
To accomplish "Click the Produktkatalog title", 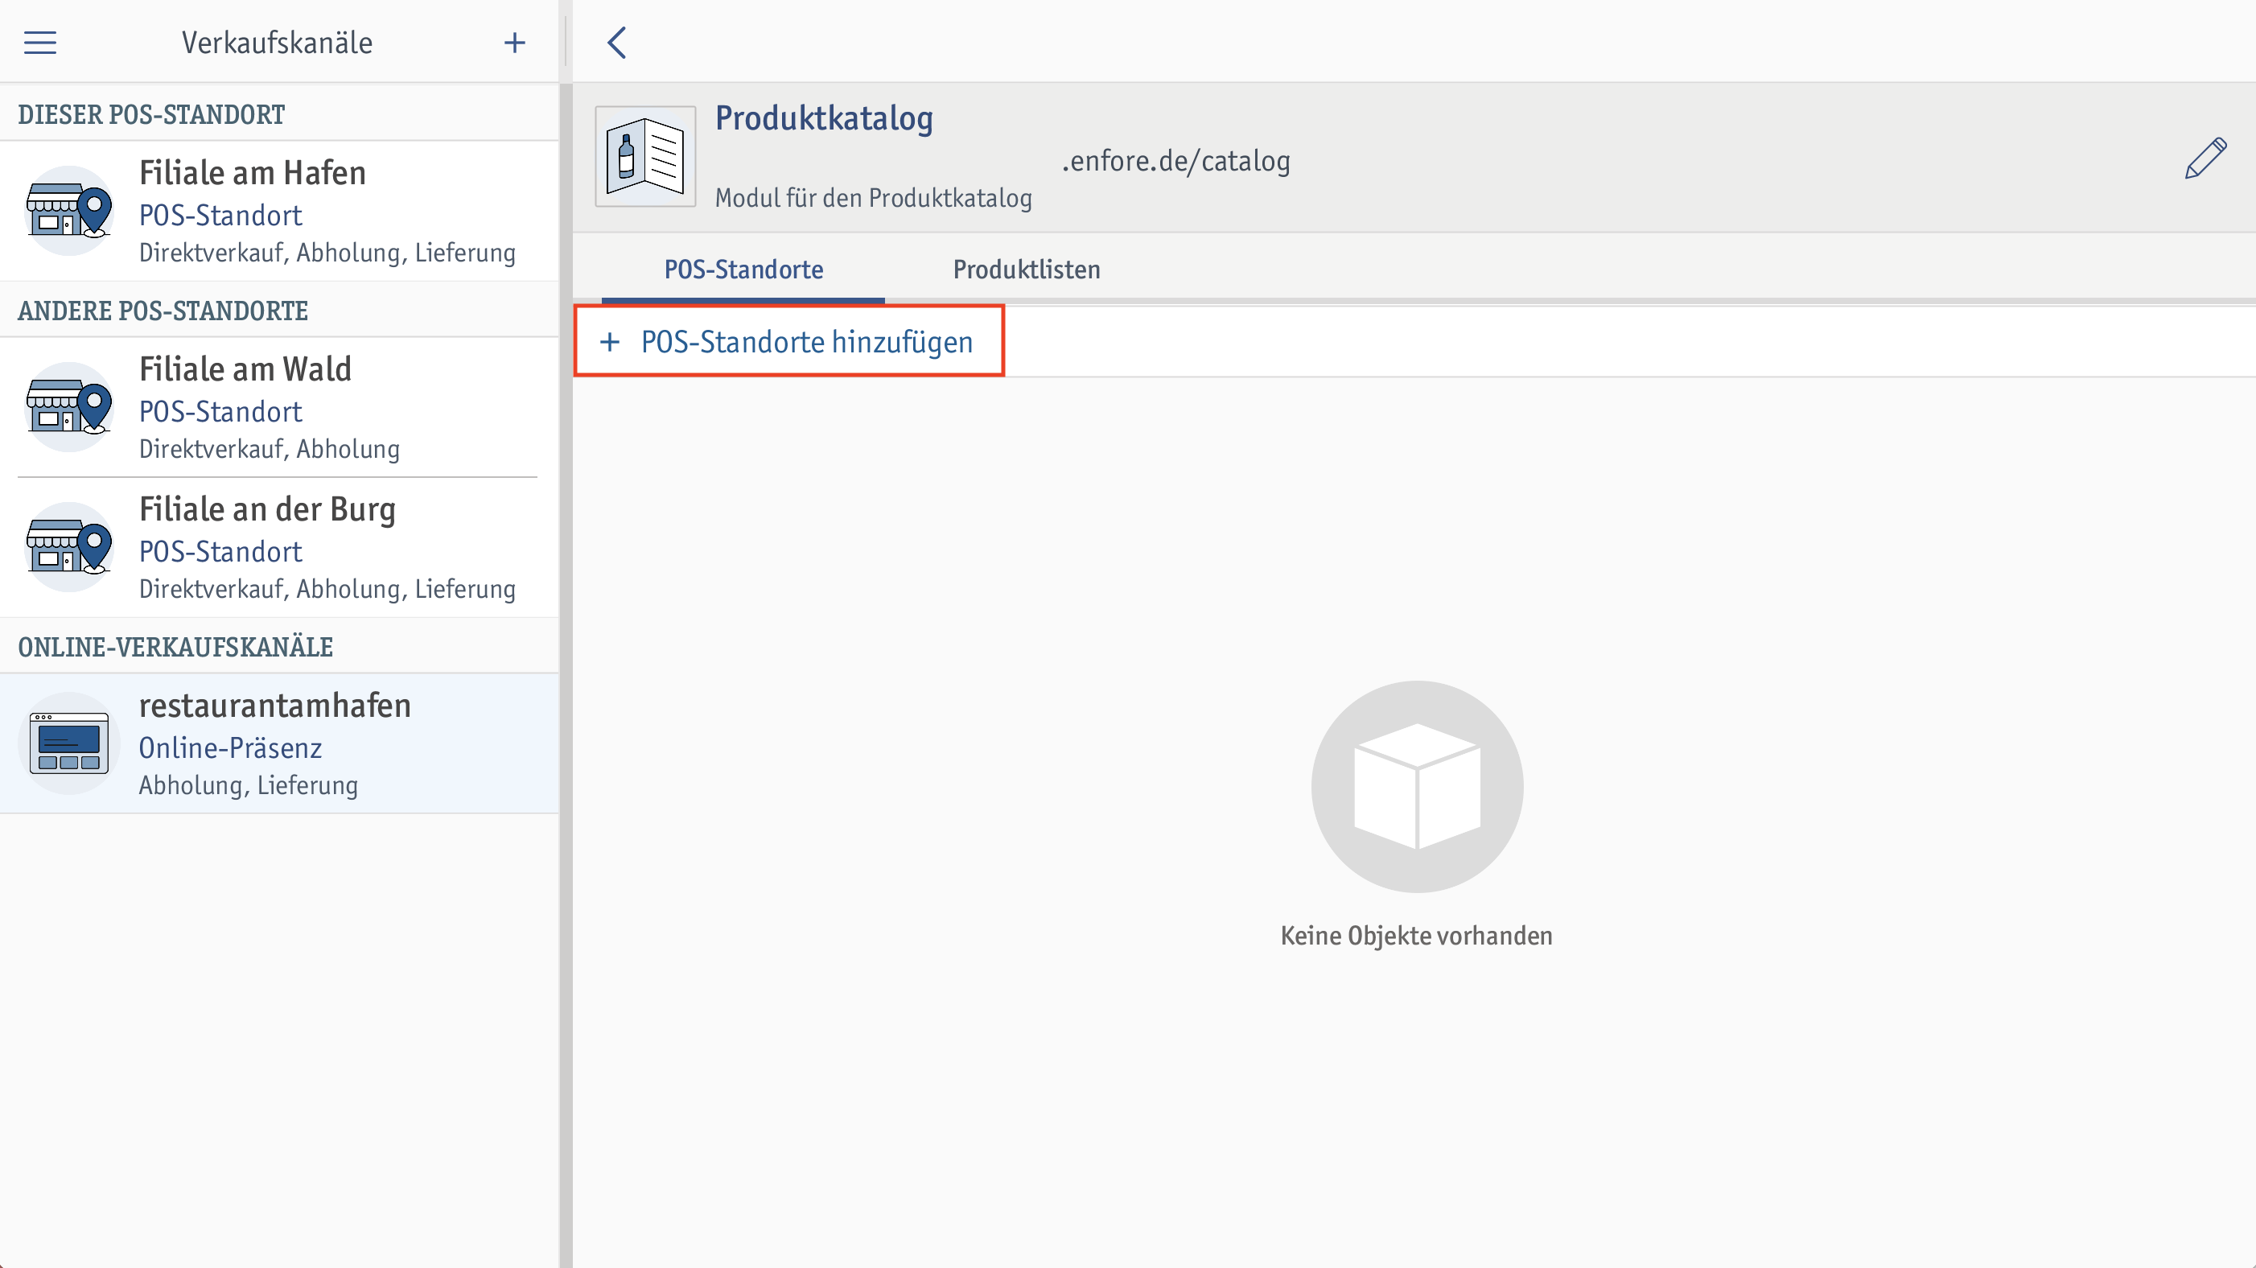I will pos(824,118).
